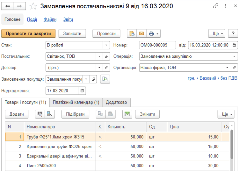Send document by email envelope icon

[142, 34]
